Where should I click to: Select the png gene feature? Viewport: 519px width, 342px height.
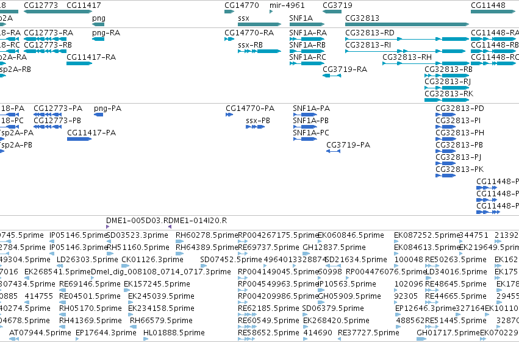pyautogui.click(x=98, y=24)
